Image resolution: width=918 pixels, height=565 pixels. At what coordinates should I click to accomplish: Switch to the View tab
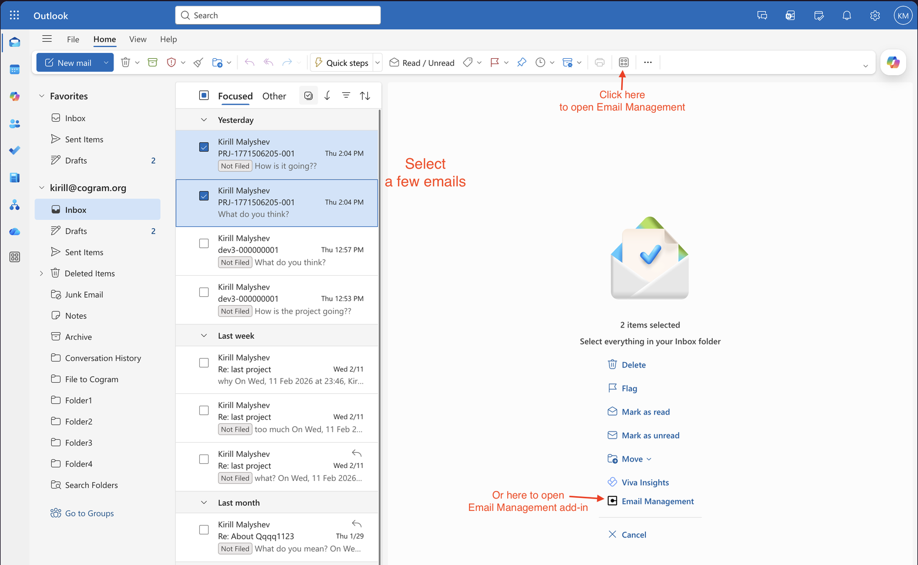[x=138, y=39]
